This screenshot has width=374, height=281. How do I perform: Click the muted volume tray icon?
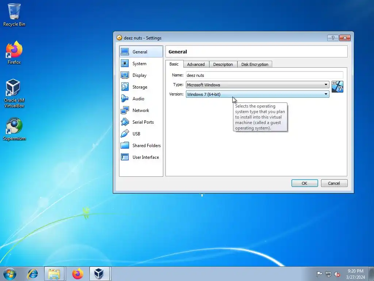[337, 274]
